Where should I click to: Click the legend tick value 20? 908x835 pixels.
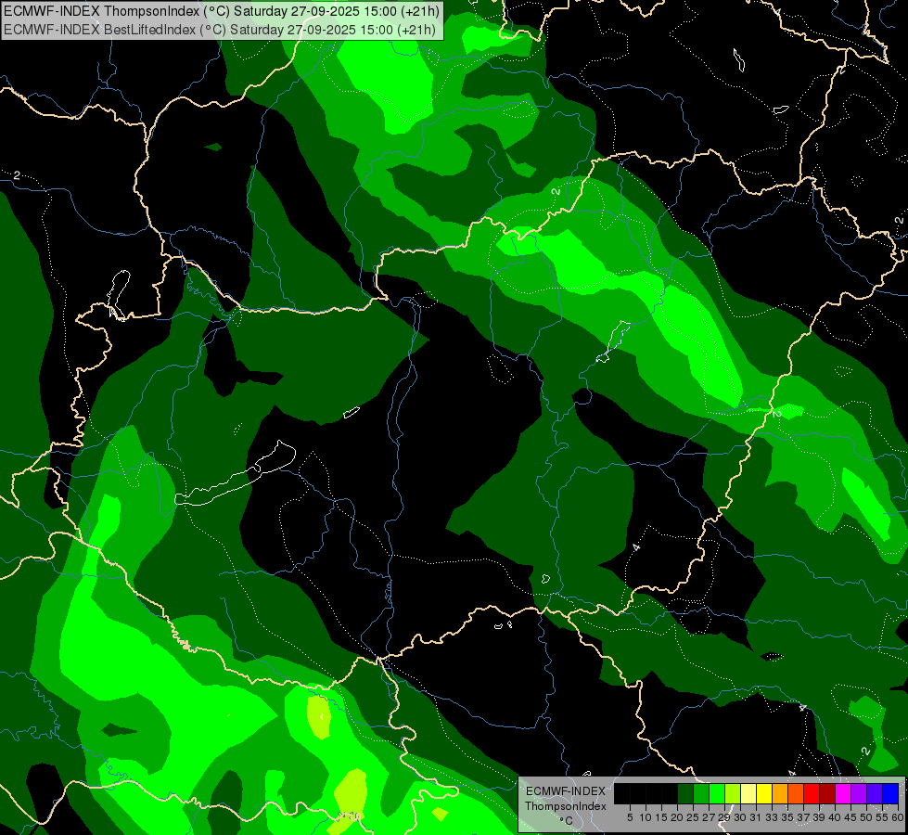677,817
